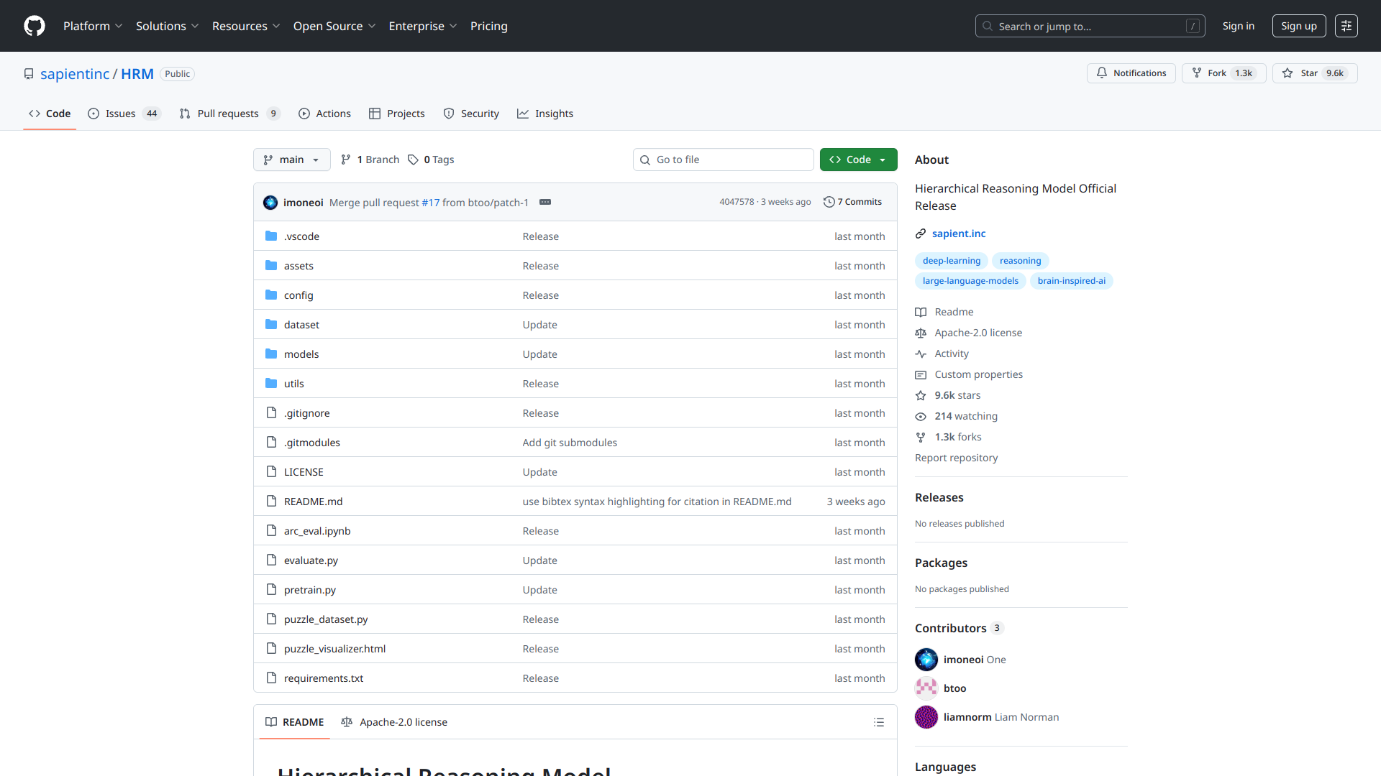
Task: Click imoneoi avatar in Contributors
Action: (x=926, y=660)
